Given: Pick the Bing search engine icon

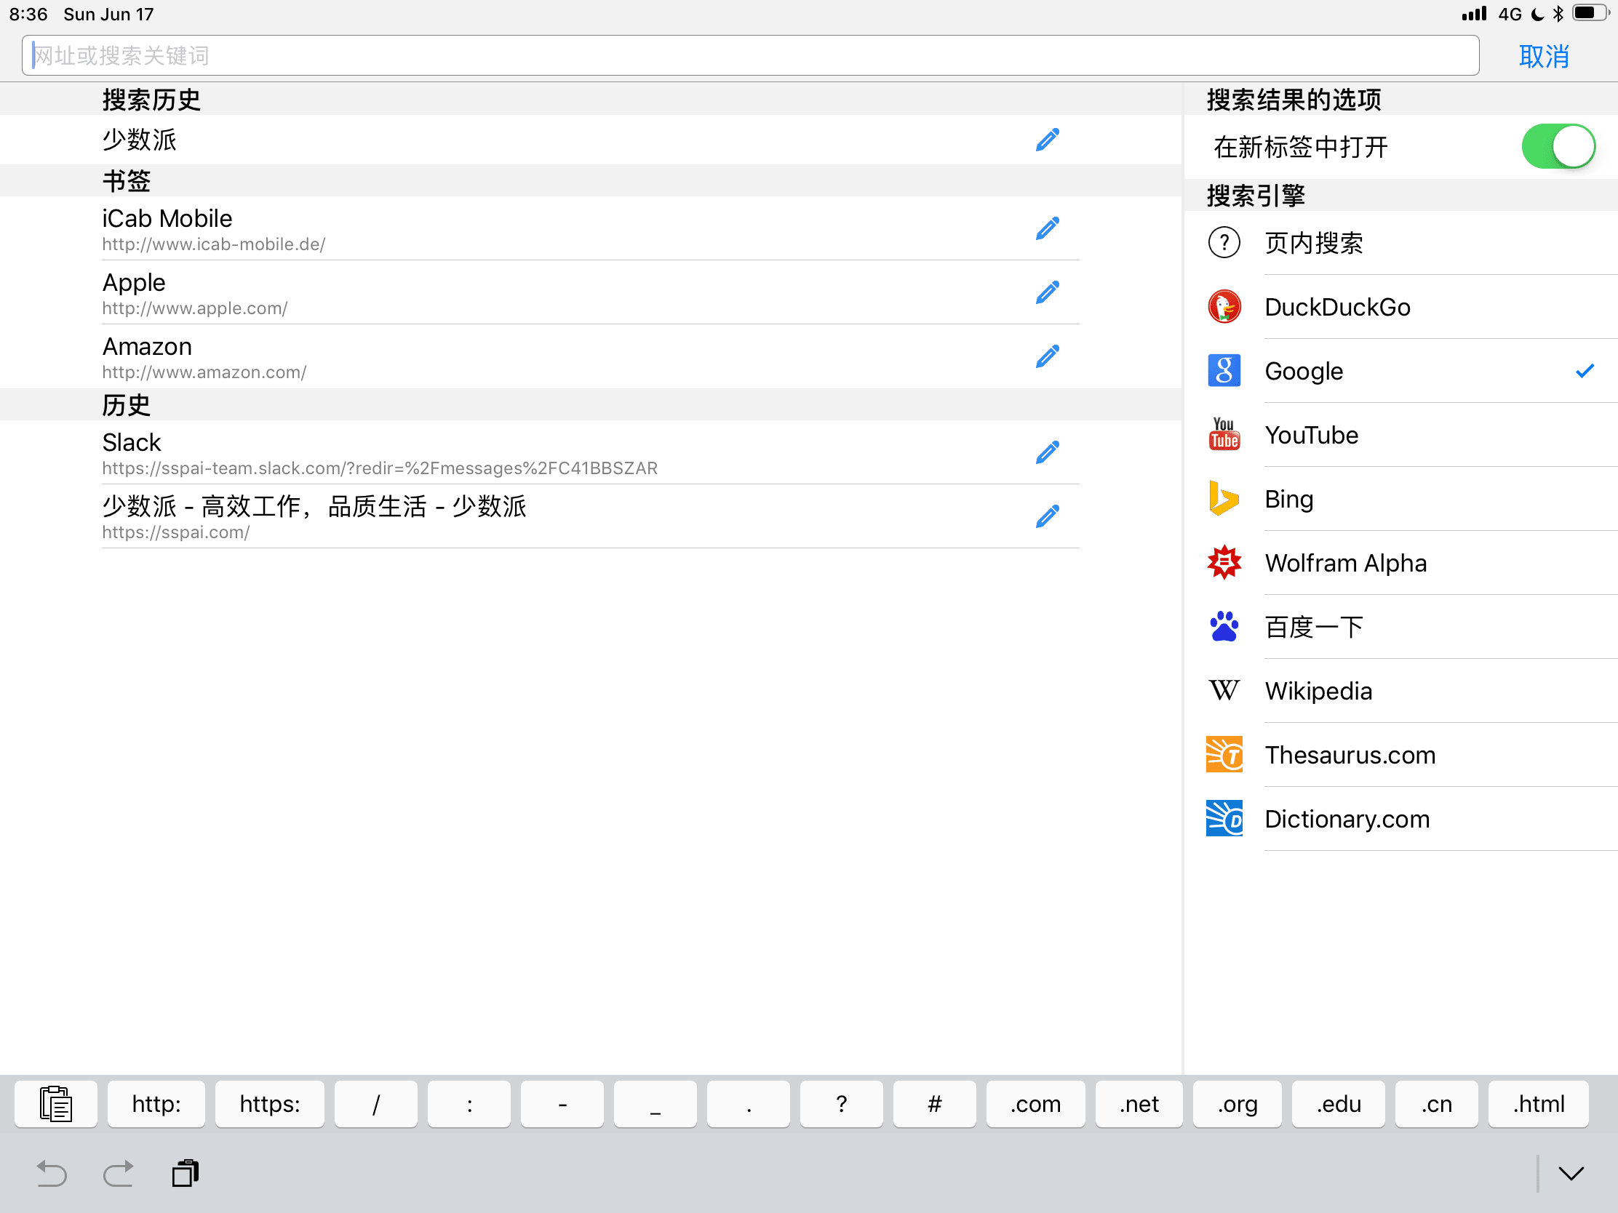Looking at the screenshot, I should click(x=1224, y=499).
